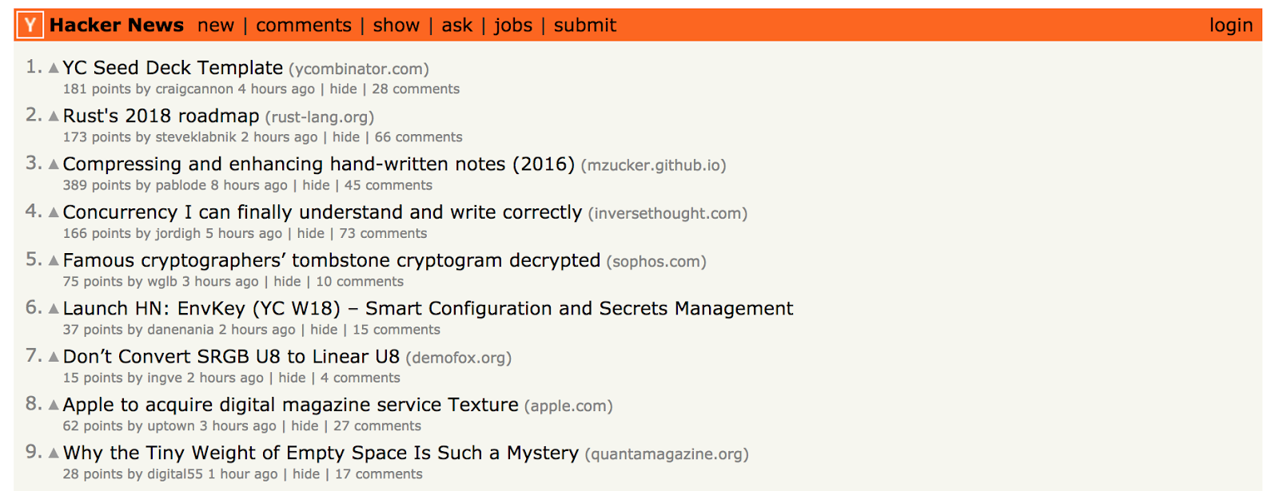View user pablode's profile
The width and height of the screenshot is (1279, 491).
coord(181,185)
